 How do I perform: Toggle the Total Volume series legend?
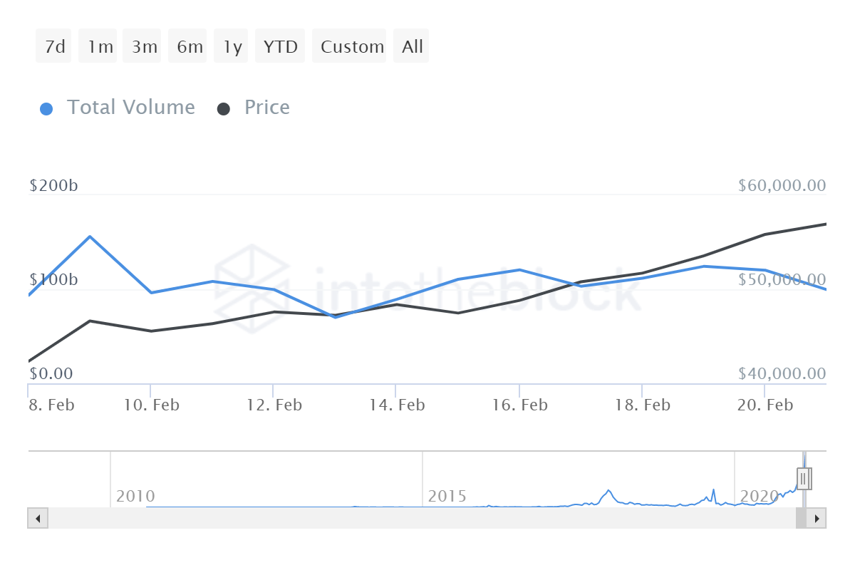130,108
